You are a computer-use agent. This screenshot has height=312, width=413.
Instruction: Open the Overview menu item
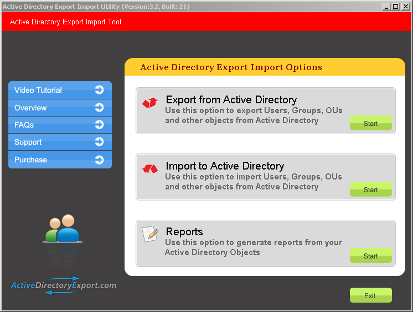tap(60, 108)
